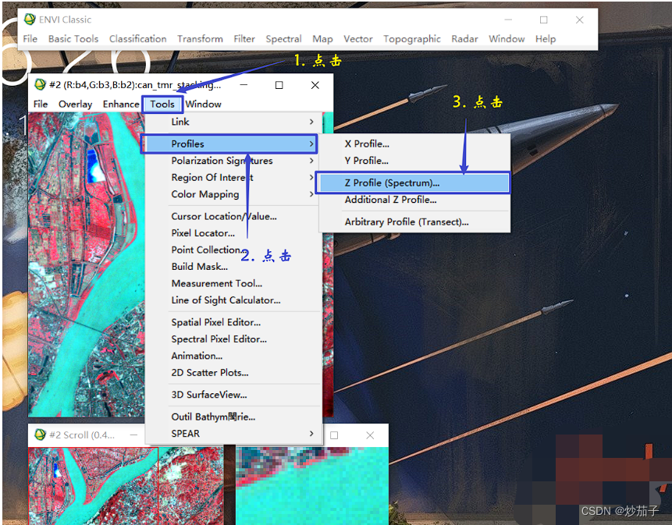
Task: Minimize the ENVI Classic window
Action: tap(508, 20)
